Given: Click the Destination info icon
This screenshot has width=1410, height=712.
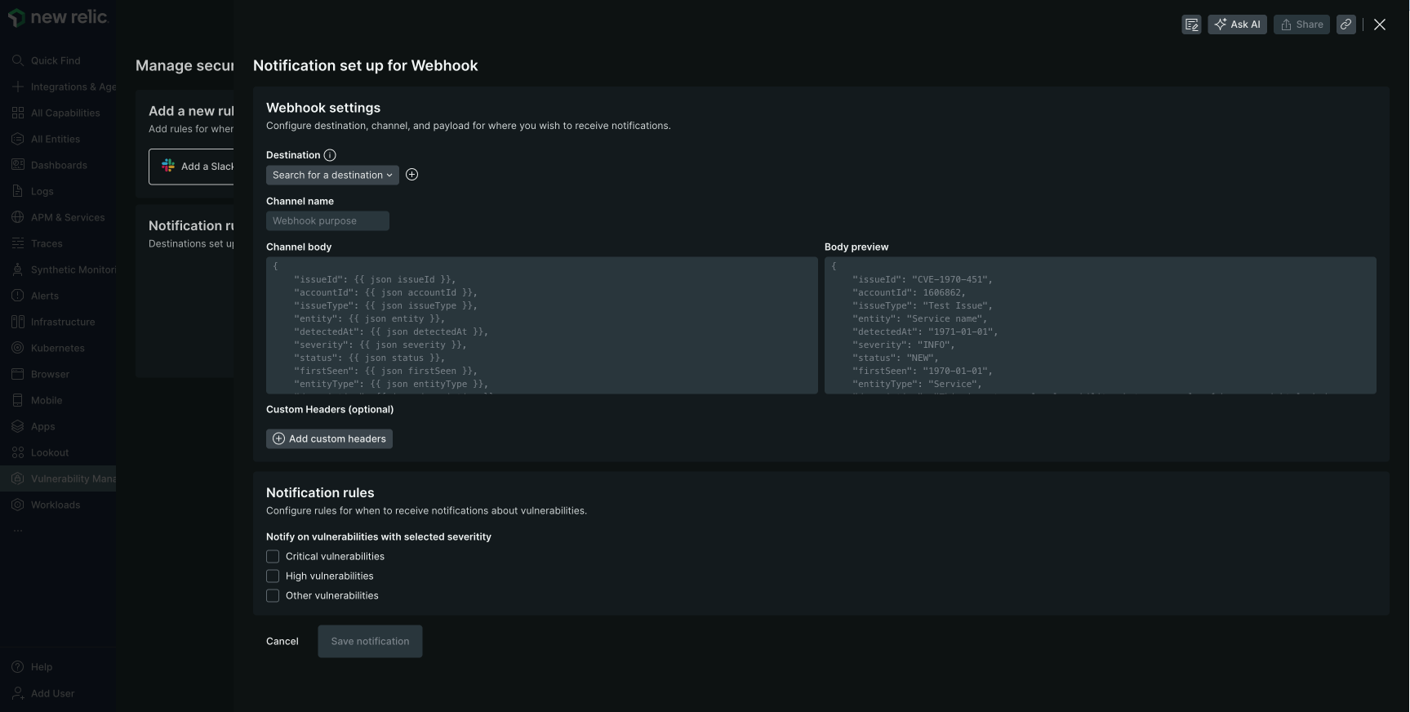Looking at the screenshot, I should (x=330, y=155).
